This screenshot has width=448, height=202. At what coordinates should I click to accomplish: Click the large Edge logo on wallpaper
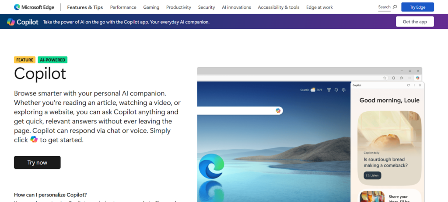coord(211,167)
